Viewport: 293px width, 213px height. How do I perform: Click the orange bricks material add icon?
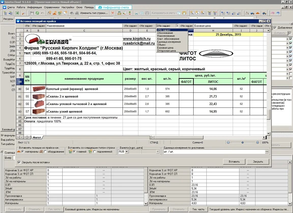55,13
